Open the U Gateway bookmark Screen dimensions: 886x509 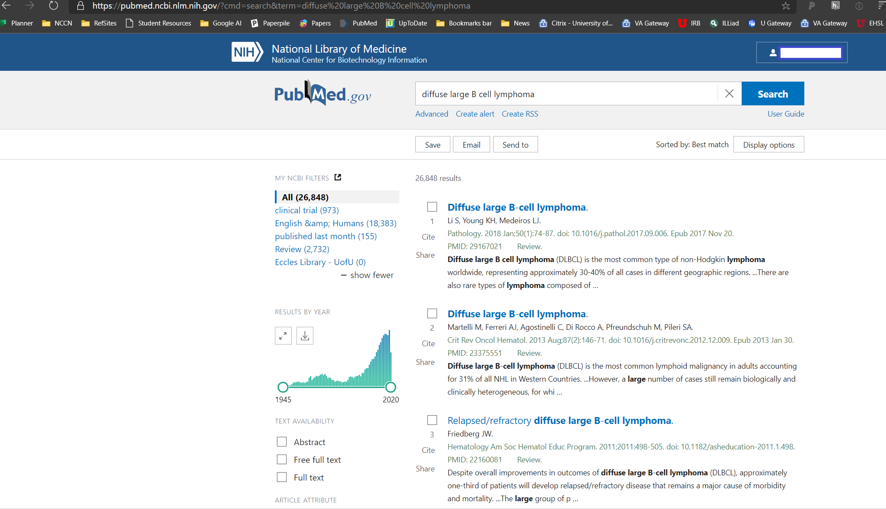point(770,23)
